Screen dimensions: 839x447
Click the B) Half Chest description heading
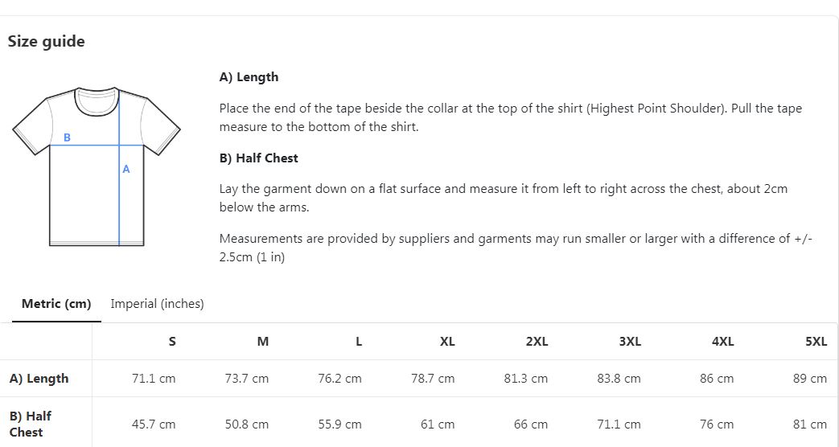pyautogui.click(x=259, y=158)
